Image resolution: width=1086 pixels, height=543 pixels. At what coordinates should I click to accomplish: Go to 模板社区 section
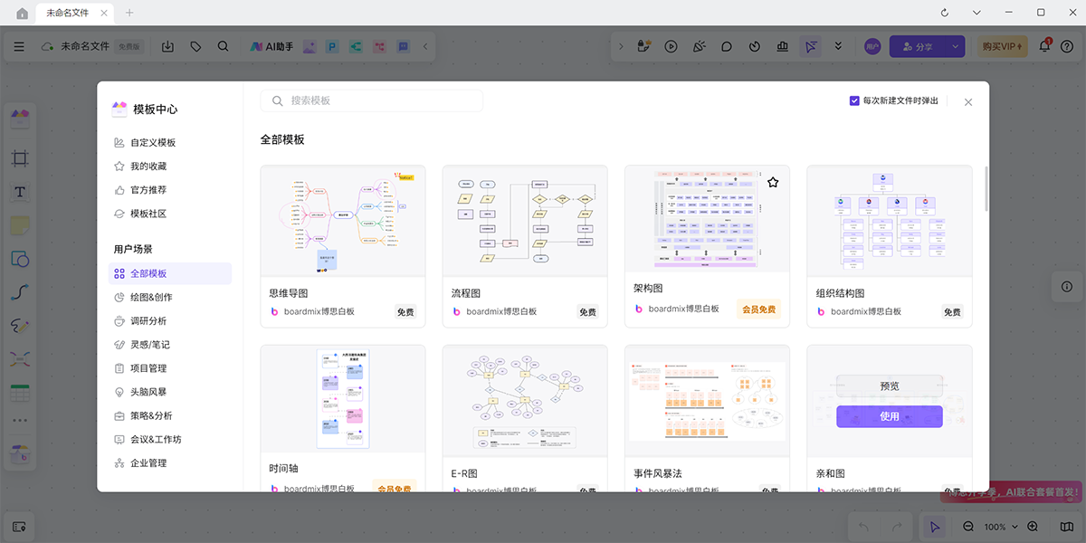point(148,214)
